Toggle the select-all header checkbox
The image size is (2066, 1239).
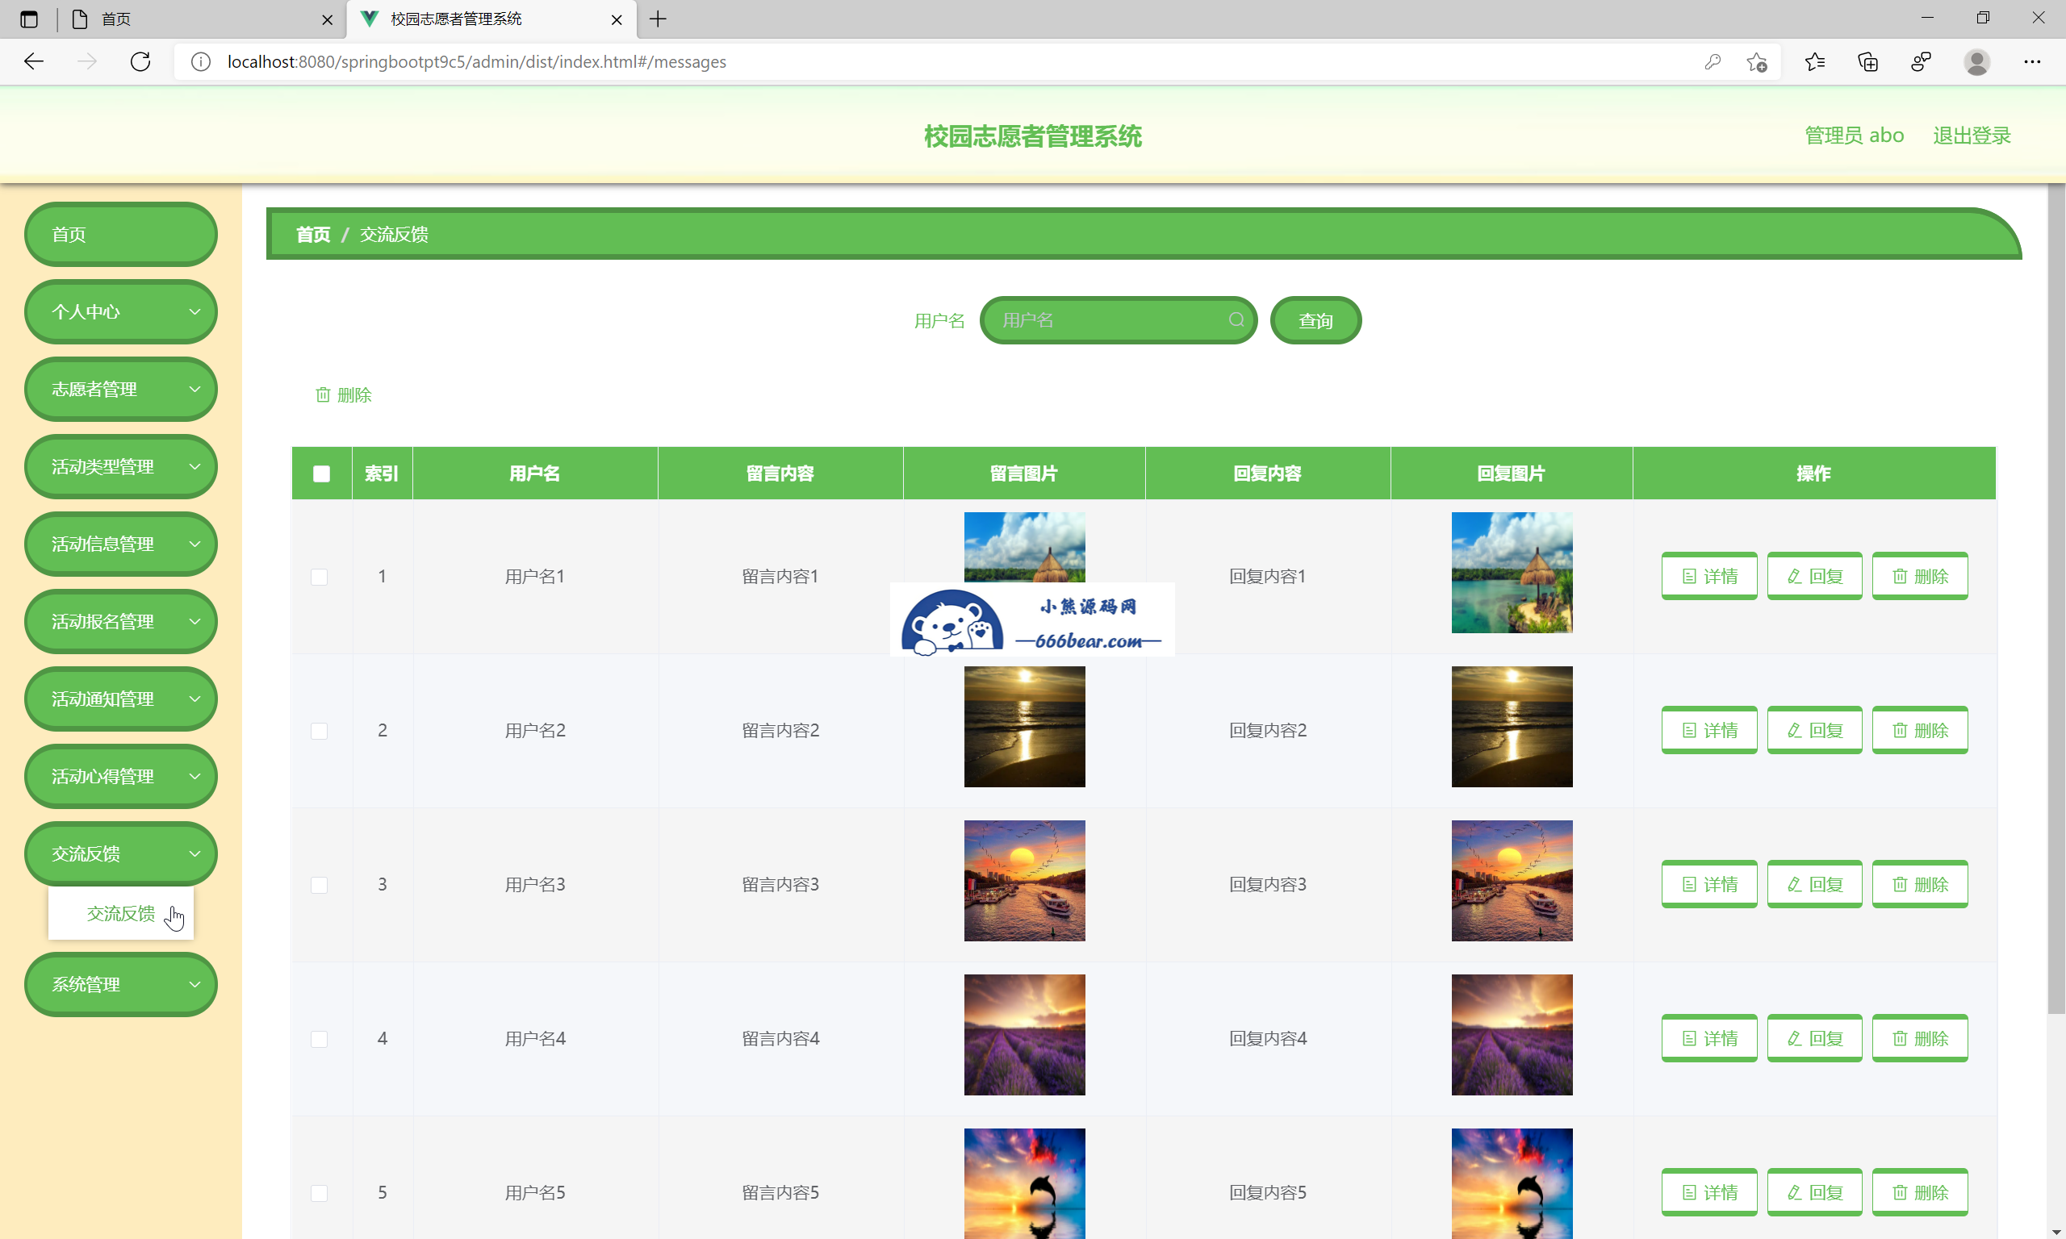pos(321,473)
